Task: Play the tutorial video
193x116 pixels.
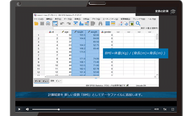Action: pyautogui.click(x=19, y=109)
